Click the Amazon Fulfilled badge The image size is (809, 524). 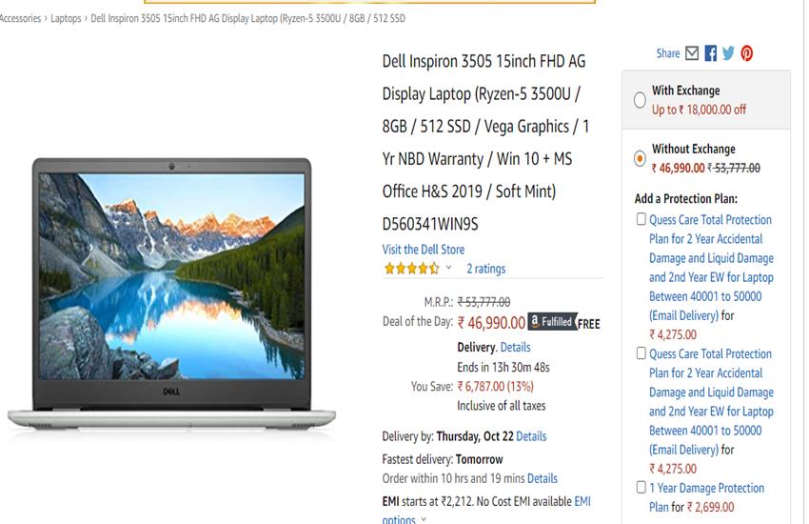click(x=552, y=322)
